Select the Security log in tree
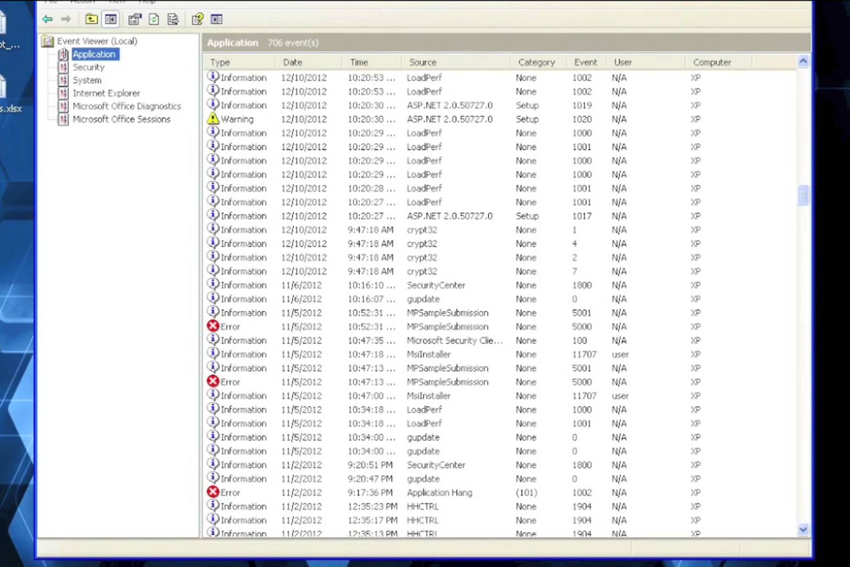This screenshot has width=850, height=567. pos(89,67)
